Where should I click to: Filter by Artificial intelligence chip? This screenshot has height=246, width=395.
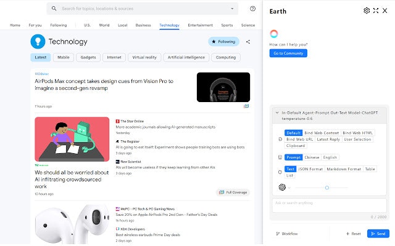pos(186,57)
